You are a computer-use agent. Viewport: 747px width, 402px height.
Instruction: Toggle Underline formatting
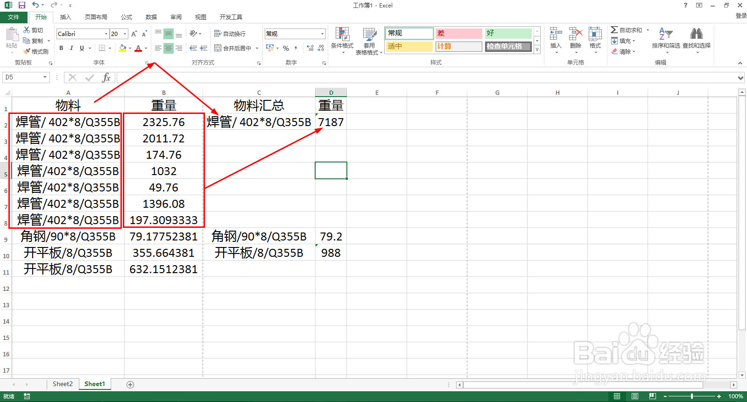tap(82, 48)
